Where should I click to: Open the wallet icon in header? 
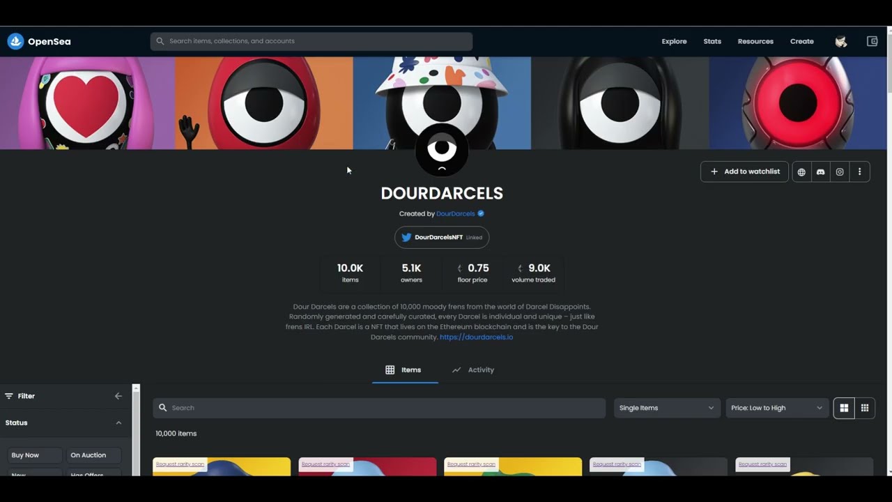click(x=872, y=41)
